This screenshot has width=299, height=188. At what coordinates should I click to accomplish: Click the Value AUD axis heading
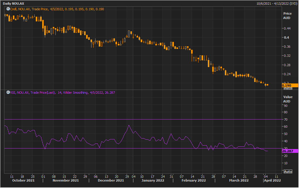point(287,99)
